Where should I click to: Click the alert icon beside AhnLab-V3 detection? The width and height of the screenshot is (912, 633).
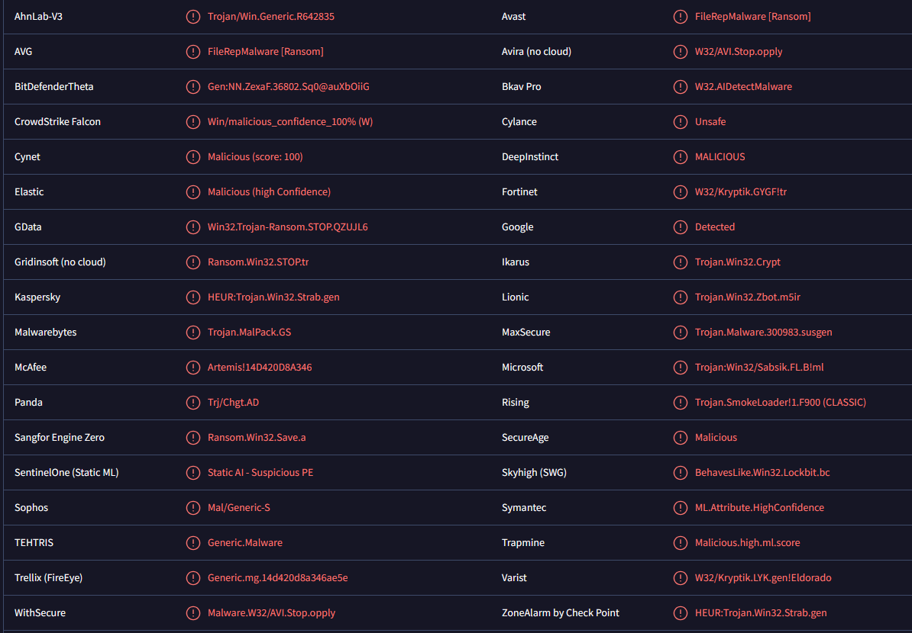pyautogui.click(x=193, y=17)
